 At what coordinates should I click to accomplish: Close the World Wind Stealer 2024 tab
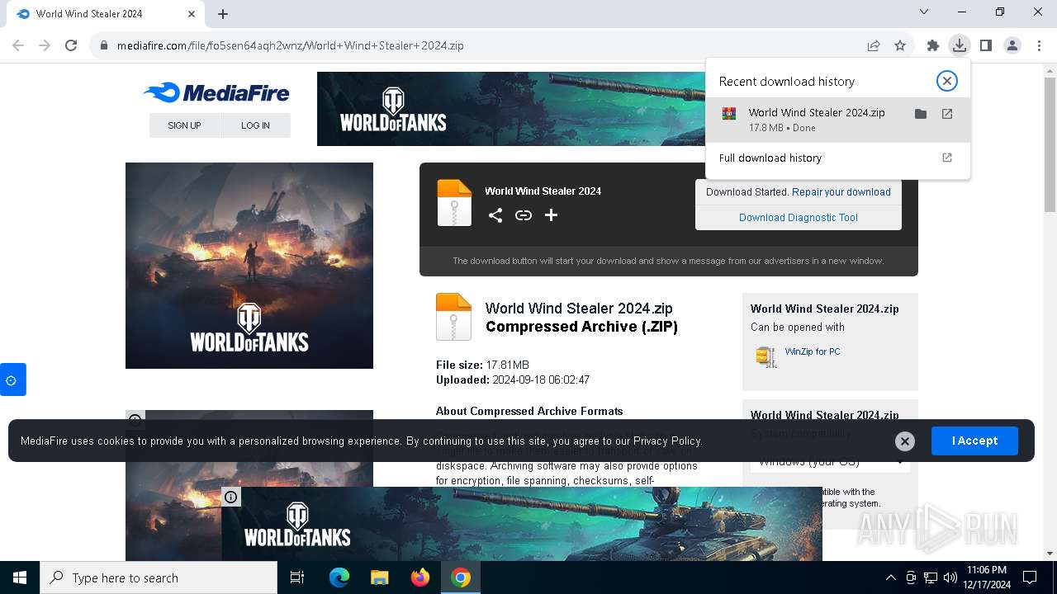(192, 14)
